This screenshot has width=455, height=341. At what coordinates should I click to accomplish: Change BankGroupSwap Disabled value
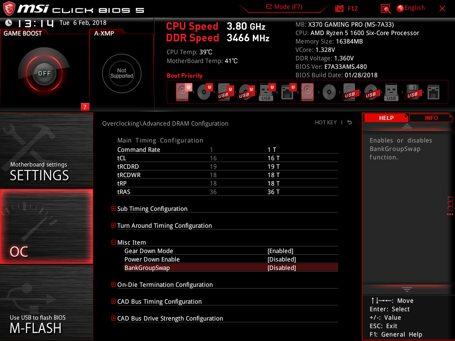(281, 268)
